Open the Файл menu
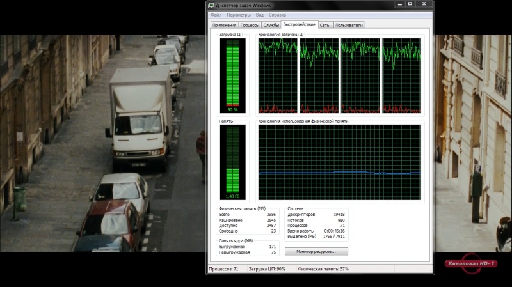Screen dimensions: 512x287 [x=216, y=15]
